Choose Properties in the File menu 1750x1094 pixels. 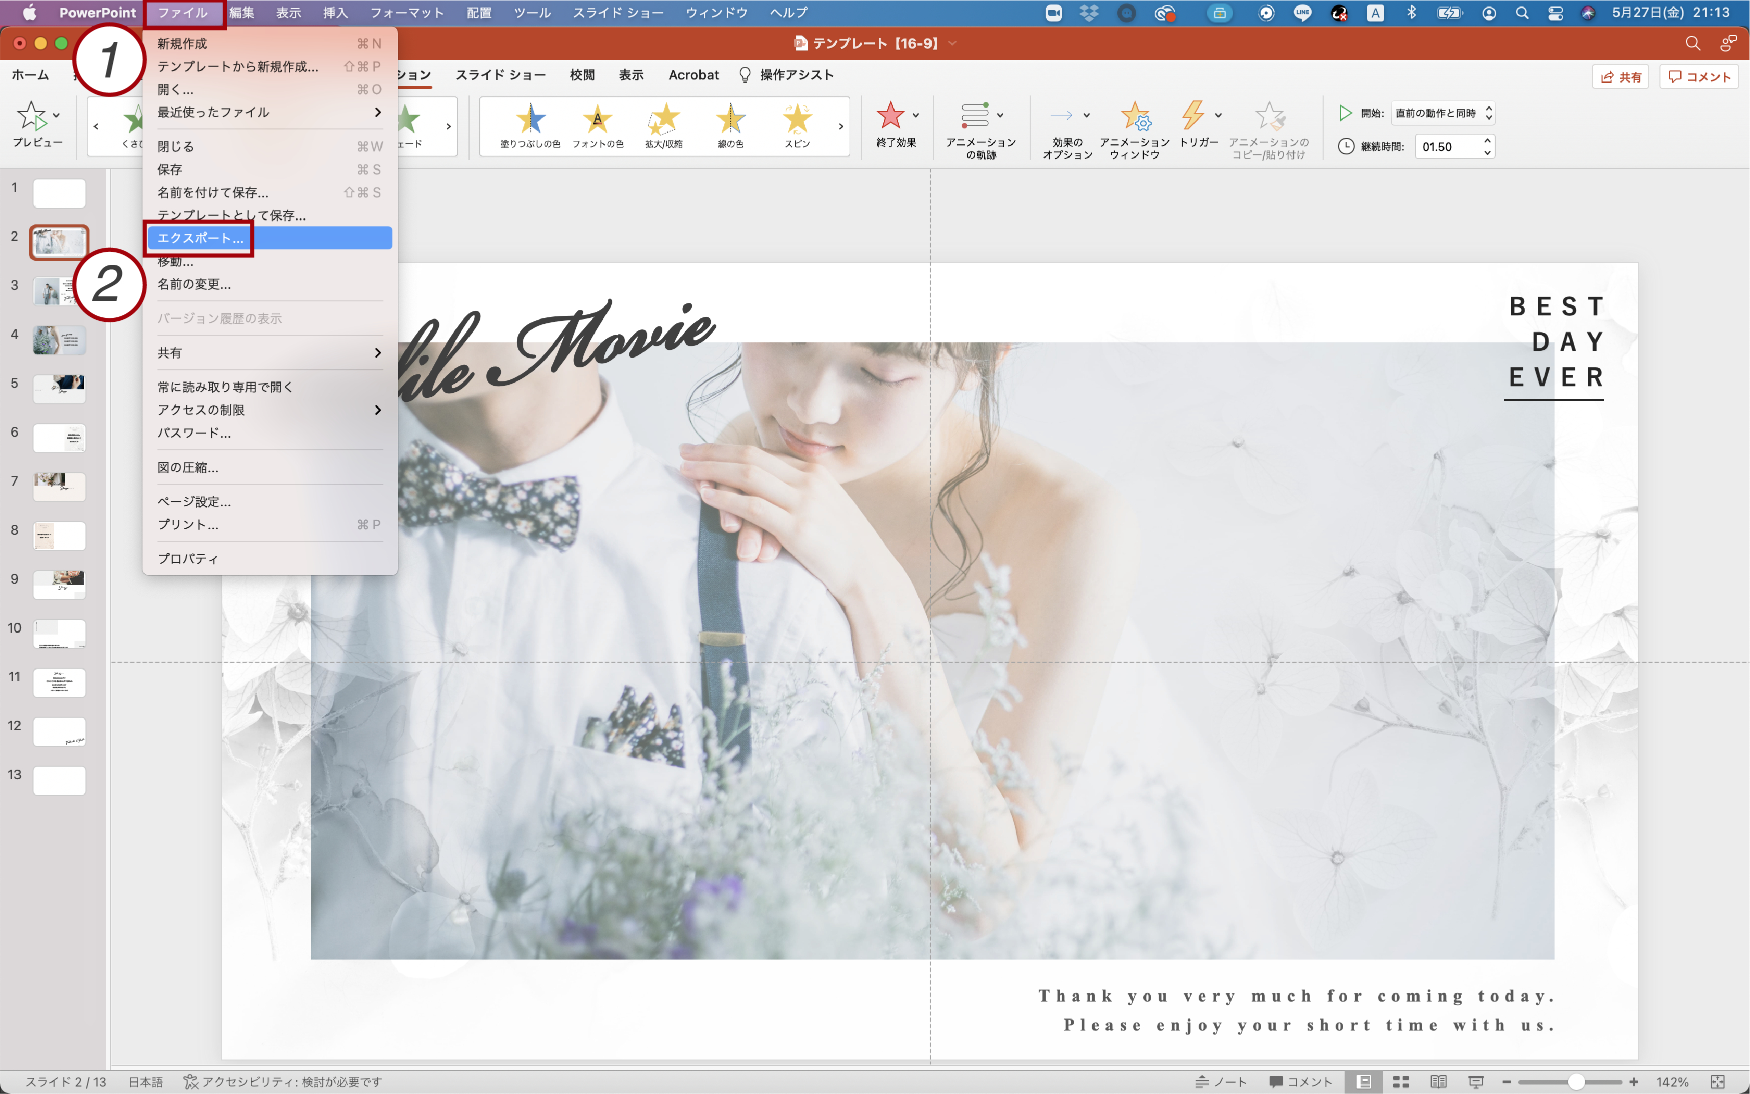point(269,559)
